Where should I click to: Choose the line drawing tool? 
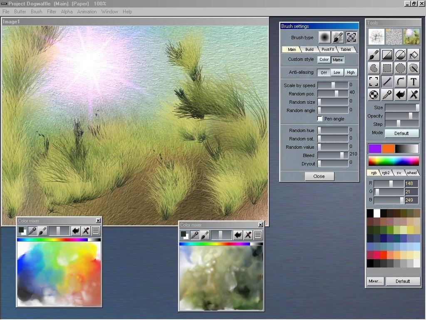[387, 81]
